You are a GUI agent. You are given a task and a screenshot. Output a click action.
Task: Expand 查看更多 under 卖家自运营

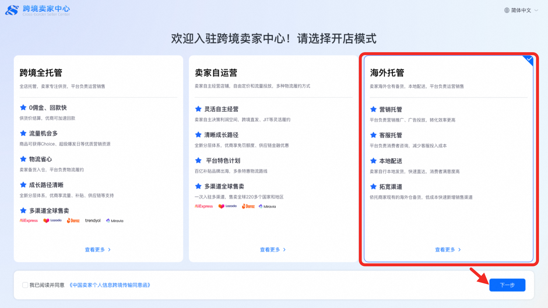[x=273, y=250]
